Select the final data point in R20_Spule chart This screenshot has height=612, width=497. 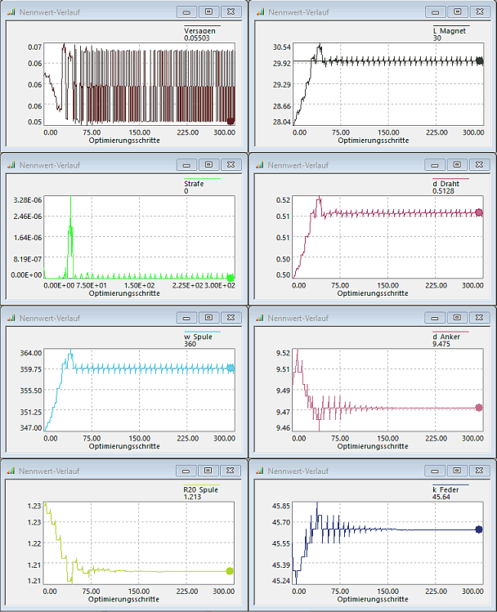(230, 571)
